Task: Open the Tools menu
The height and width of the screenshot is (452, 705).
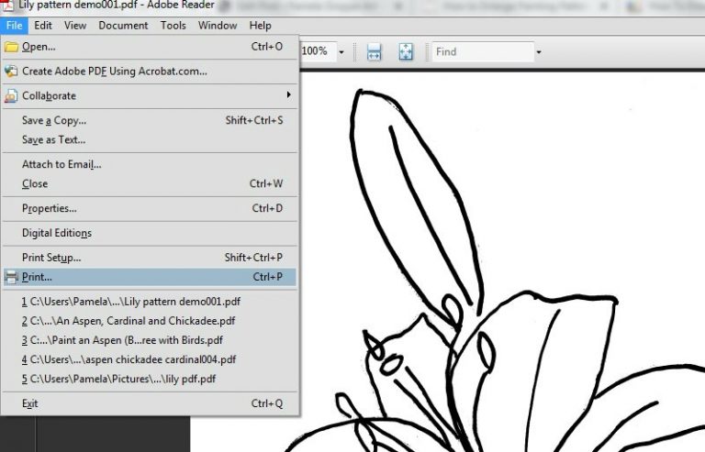Action: 173,26
